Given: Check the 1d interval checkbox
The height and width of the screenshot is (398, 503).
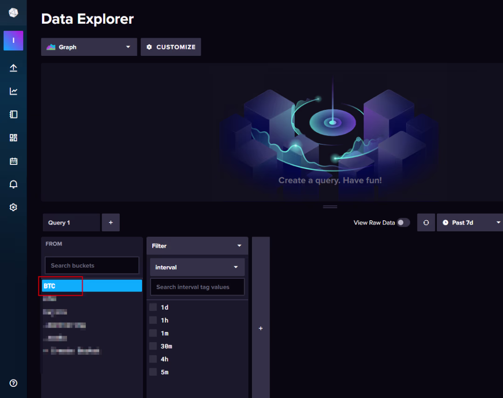Looking at the screenshot, I should click(153, 307).
